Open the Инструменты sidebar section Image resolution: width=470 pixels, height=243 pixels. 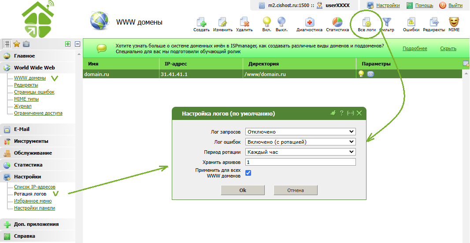[x=31, y=141]
